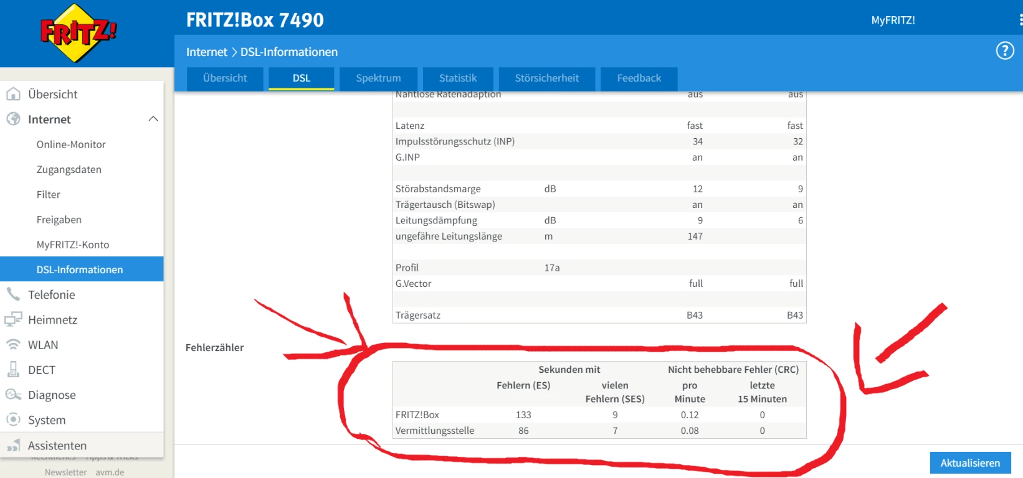The width and height of the screenshot is (1023, 478).
Task: Click the CRC per minute value 0.12
Action: 690,415
